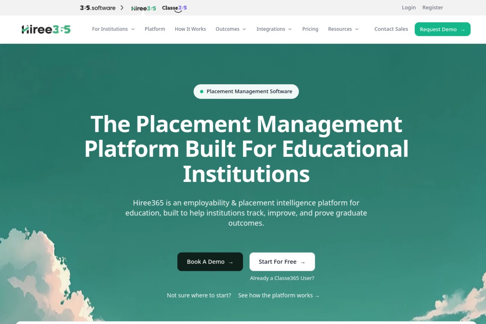Click the arrow inside Book A Demo

point(230,262)
